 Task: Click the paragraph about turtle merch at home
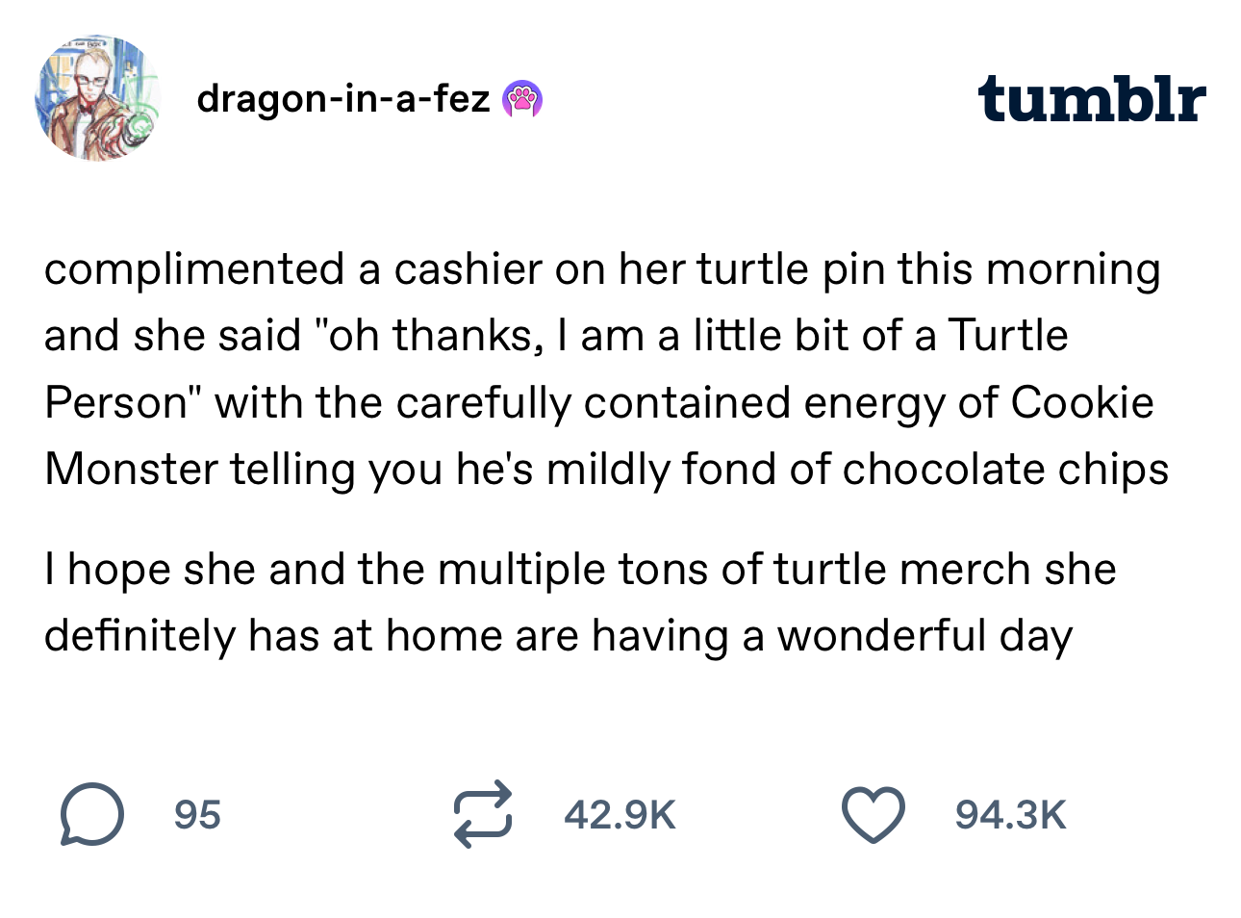(x=577, y=602)
